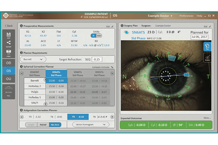Click the Export share icon

click(x=8, y=44)
